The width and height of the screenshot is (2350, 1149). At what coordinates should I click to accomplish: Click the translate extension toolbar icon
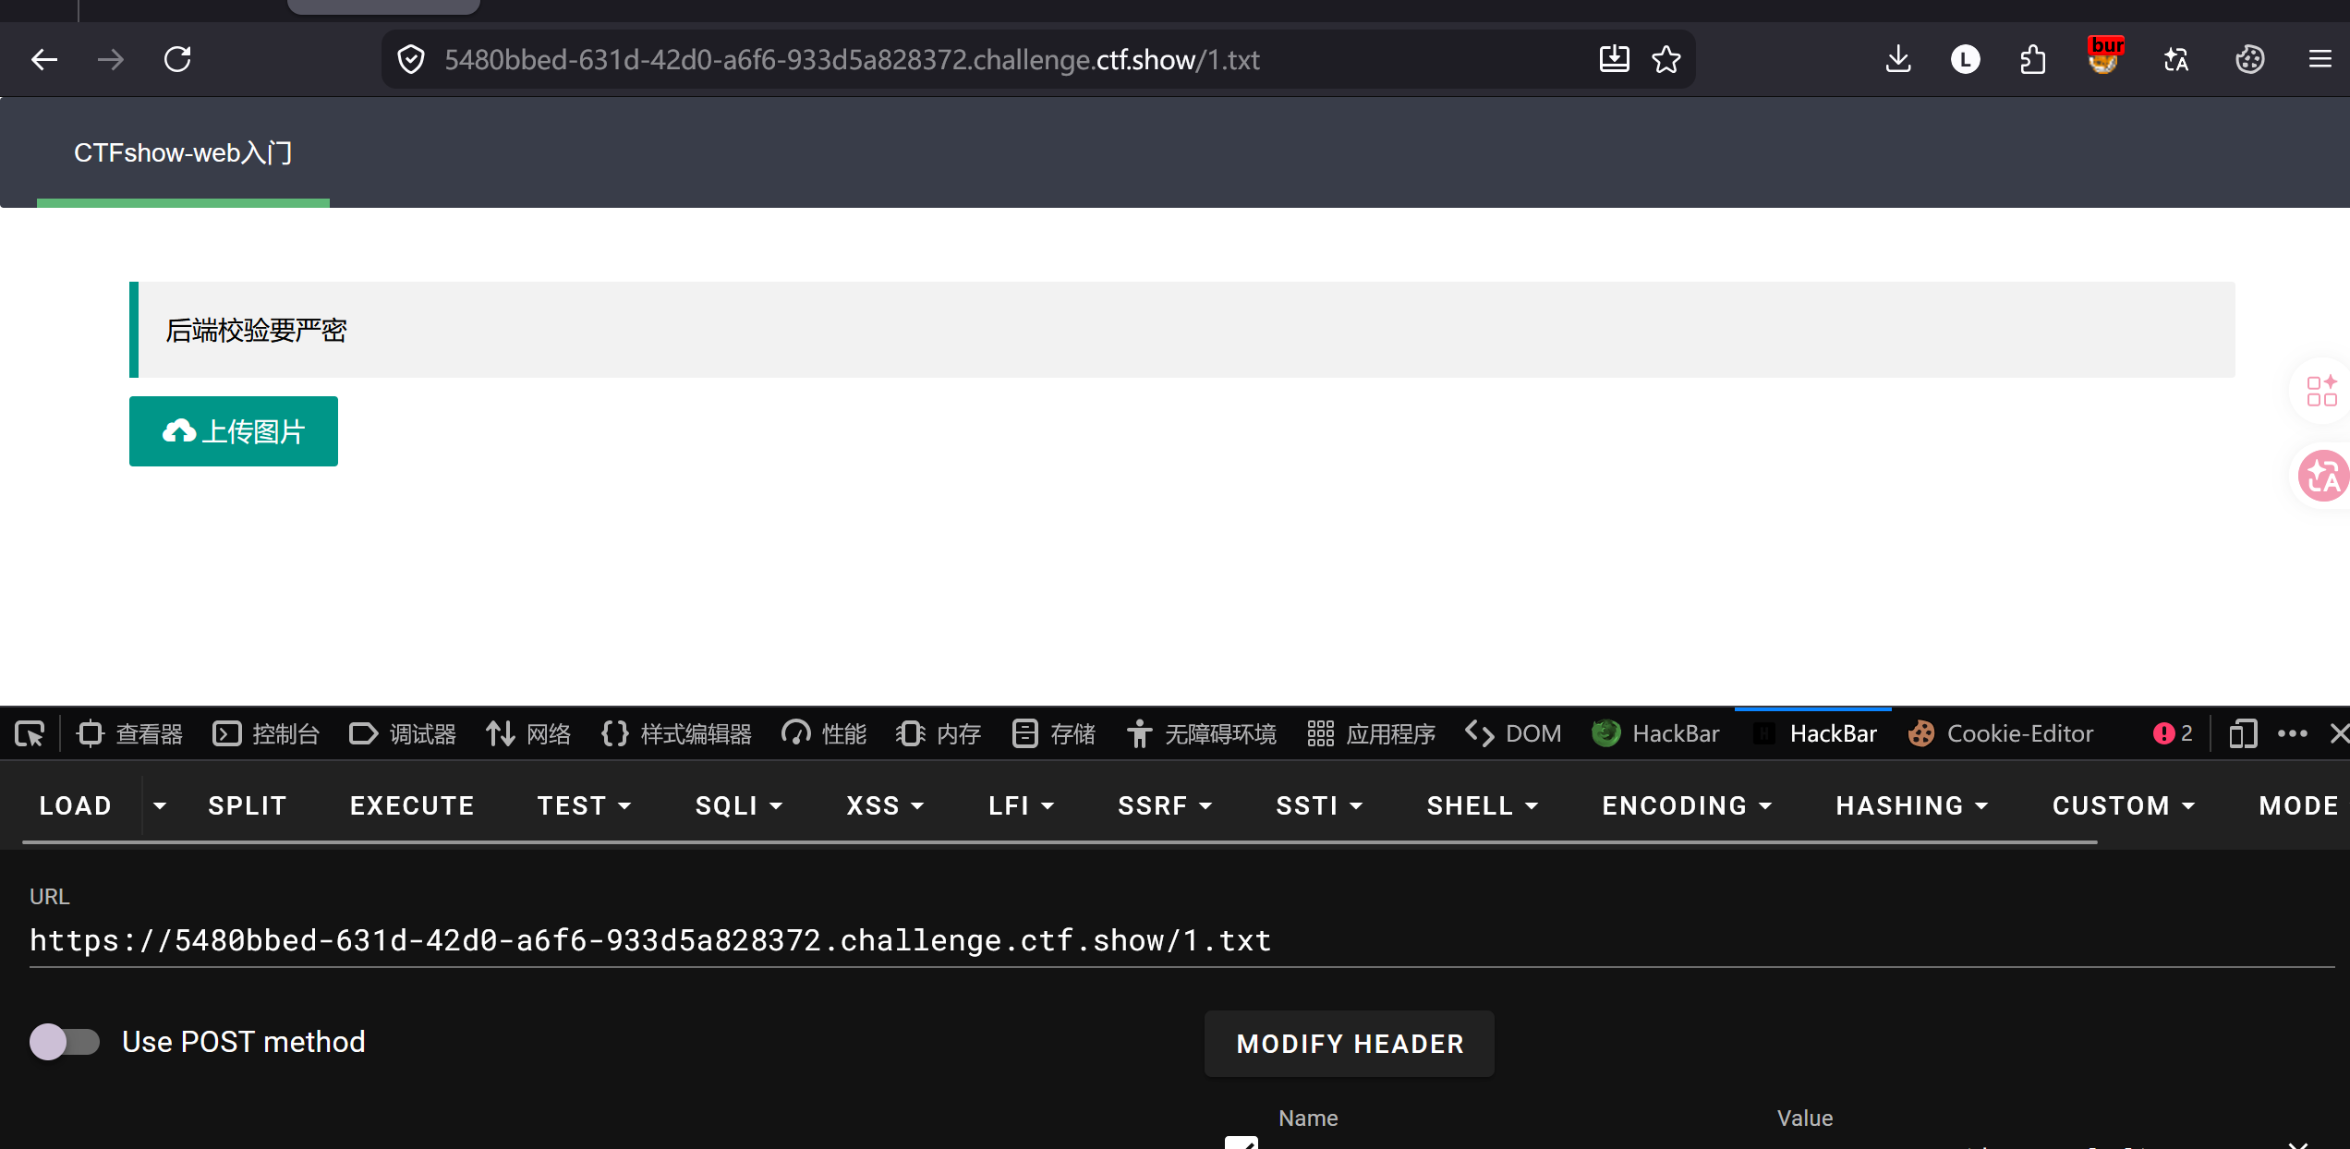2176,60
